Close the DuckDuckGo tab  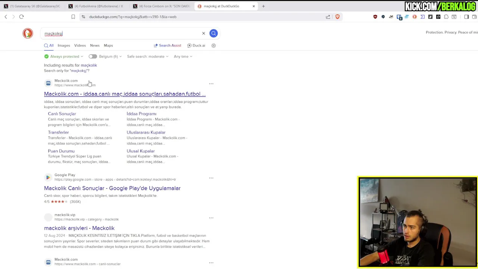(x=254, y=6)
